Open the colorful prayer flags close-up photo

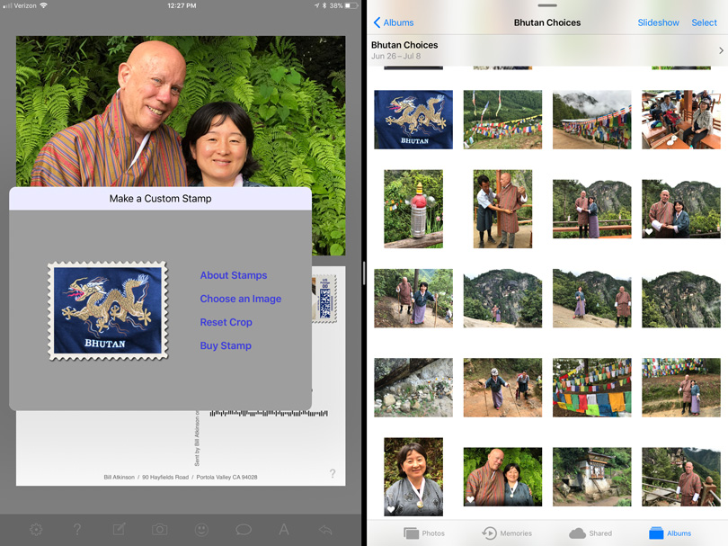coord(592,388)
